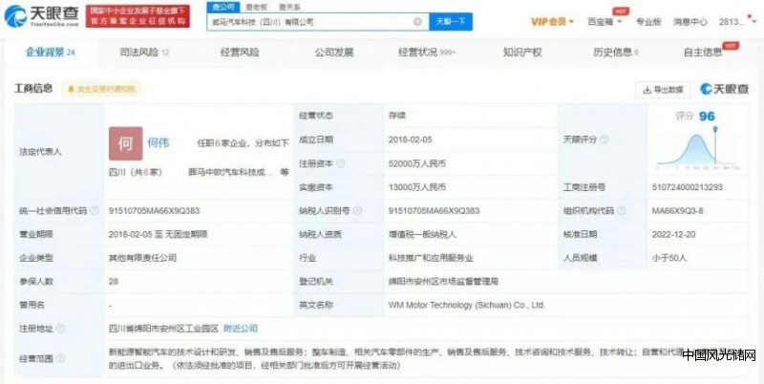Click the help icon beside 统一社会信用代码
The width and height of the screenshot is (764, 384).
pyautogui.click(x=95, y=210)
